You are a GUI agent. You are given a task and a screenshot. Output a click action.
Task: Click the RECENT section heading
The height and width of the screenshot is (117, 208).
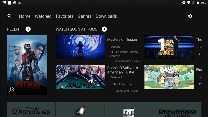click(x=14, y=29)
